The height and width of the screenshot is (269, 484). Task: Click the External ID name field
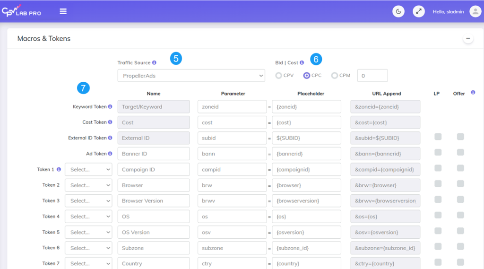(154, 138)
